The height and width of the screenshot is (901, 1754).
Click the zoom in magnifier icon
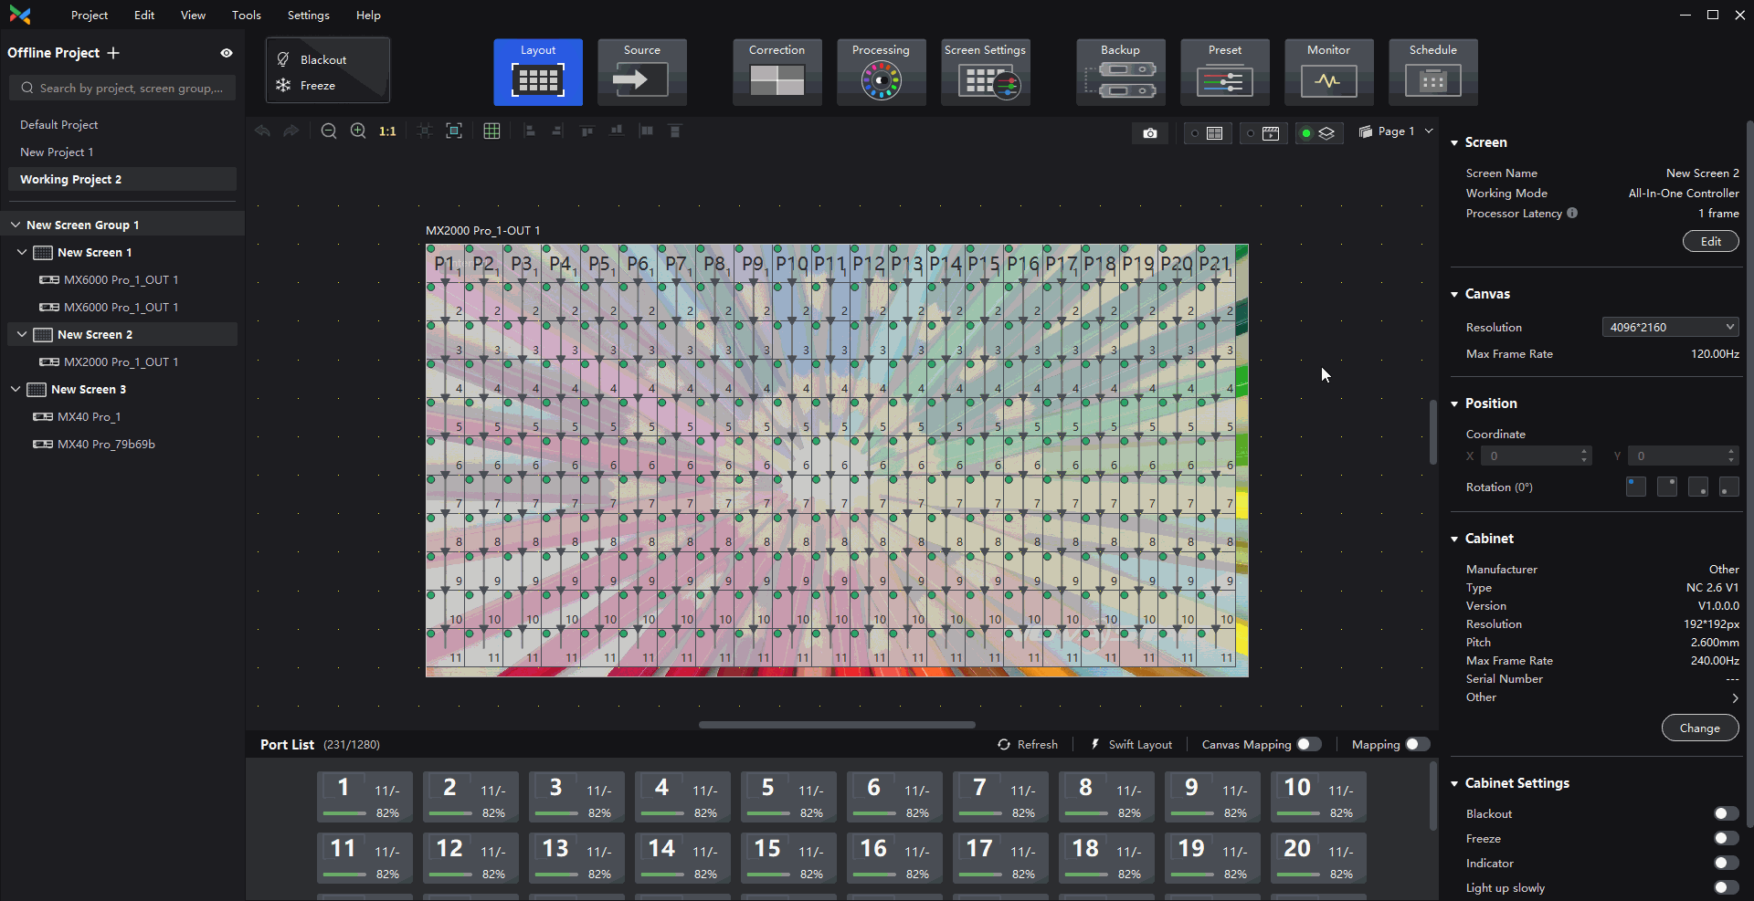pos(358,131)
